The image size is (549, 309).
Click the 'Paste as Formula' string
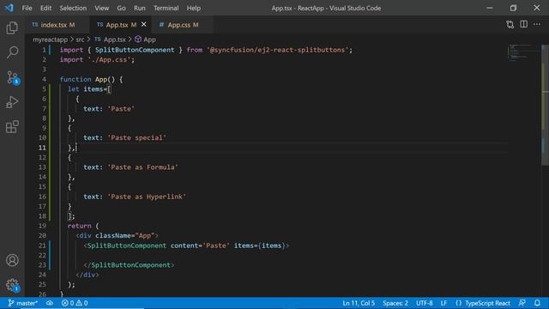[x=142, y=167]
